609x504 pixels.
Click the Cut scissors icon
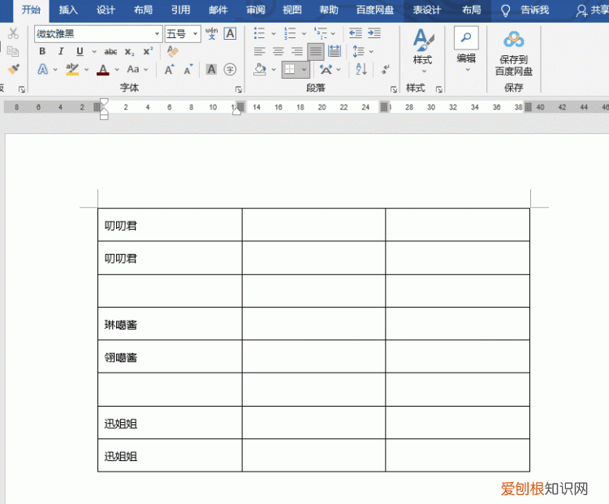[13, 34]
